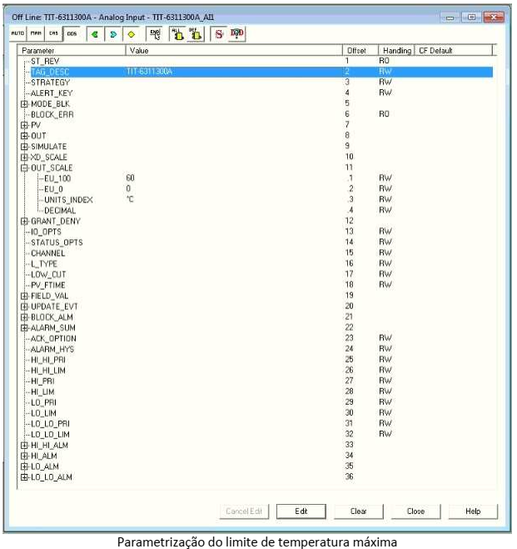Expand the LO_ALM node

[24, 467]
